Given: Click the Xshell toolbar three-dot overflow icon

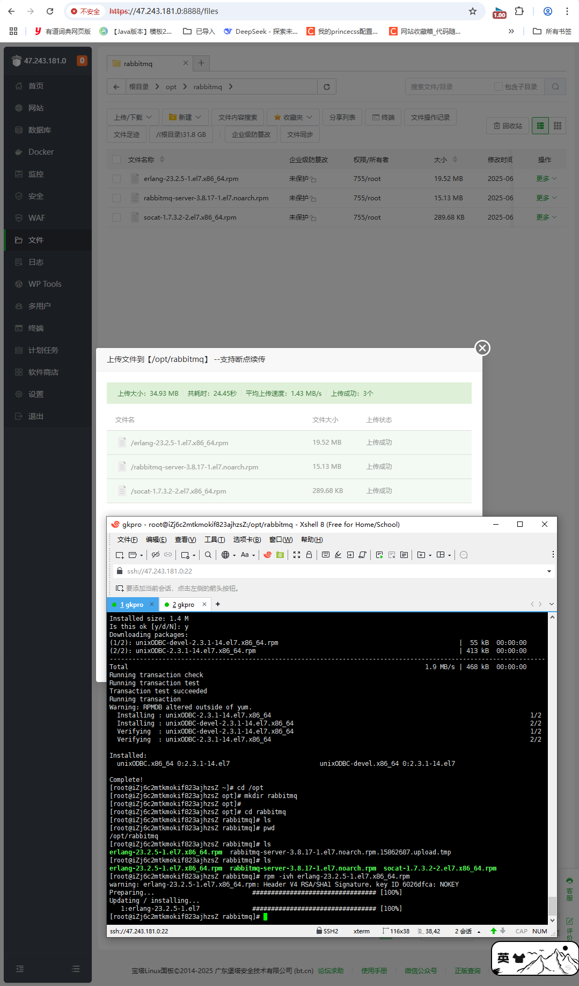Looking at the screenshot, I should coord(553,554).
